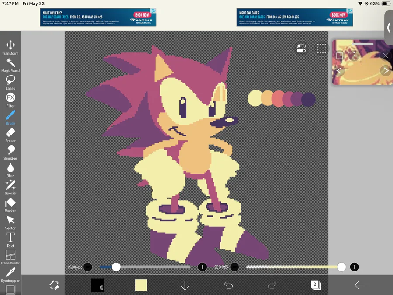The image size is (393, 295).
Task: Select the Vector tool
Action: [x=10, y=223]
